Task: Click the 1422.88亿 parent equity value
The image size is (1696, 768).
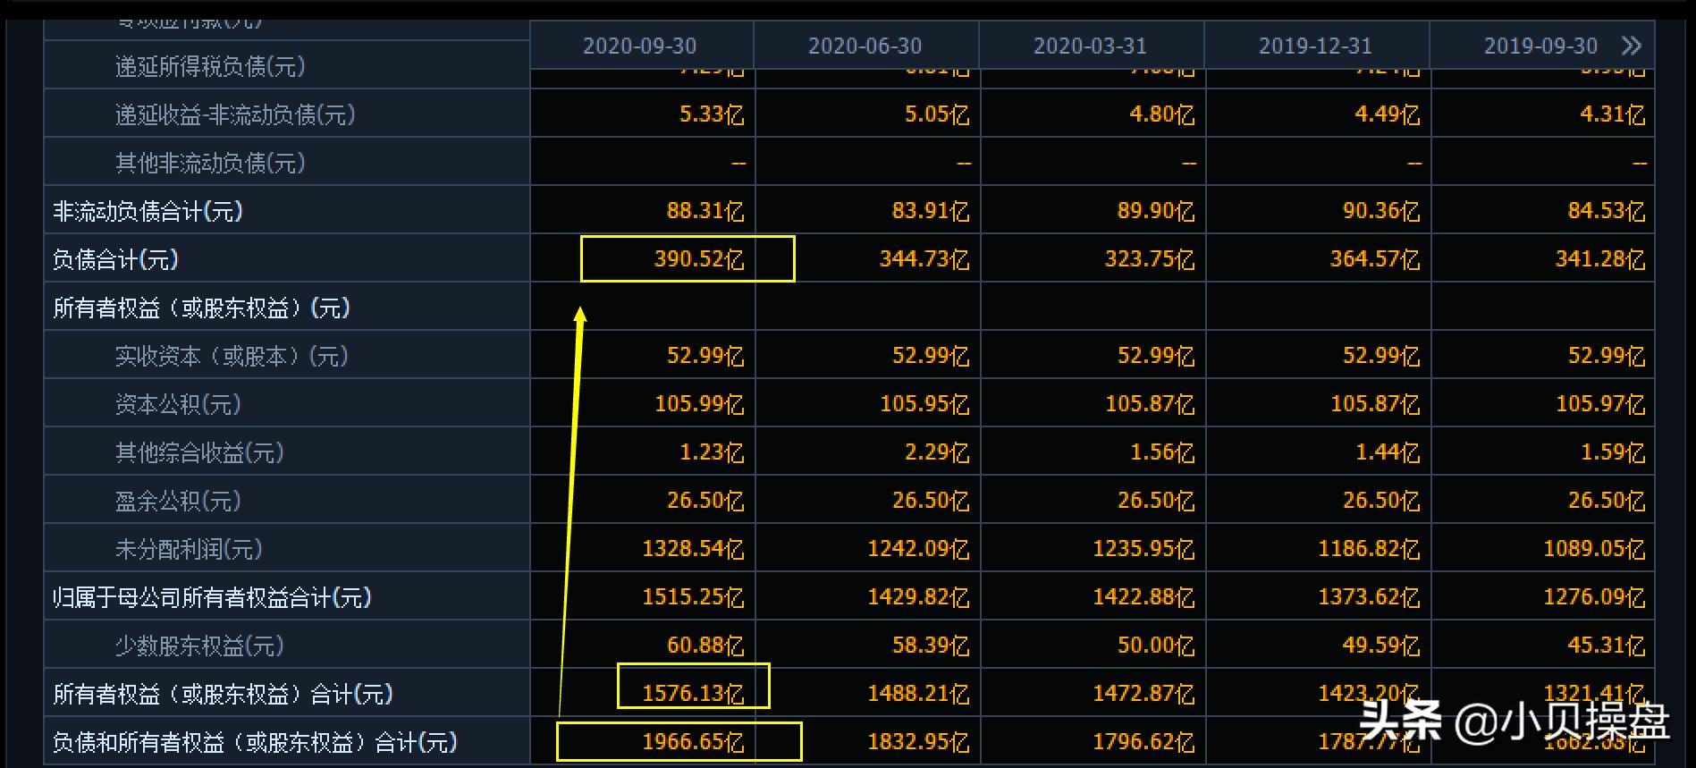Action: click(x=1143, y=597)
